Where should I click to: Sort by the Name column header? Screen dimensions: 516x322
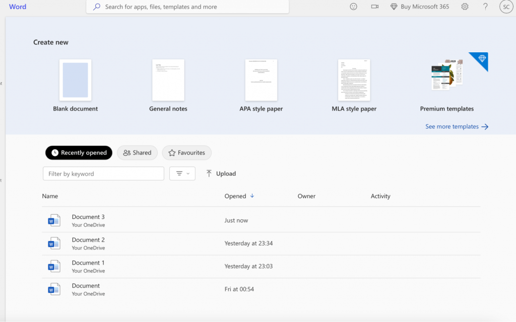click(x=50, y=196)
